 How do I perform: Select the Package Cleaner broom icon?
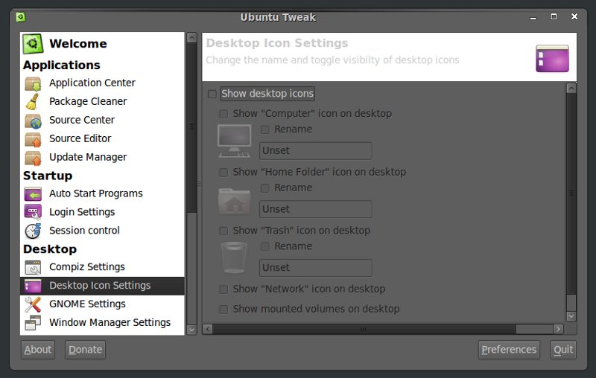pyautogui.click(x=33, y=102)
